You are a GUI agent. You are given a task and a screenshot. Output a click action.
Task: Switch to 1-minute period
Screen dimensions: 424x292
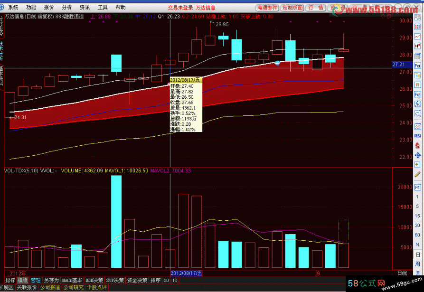pos(417,197)
